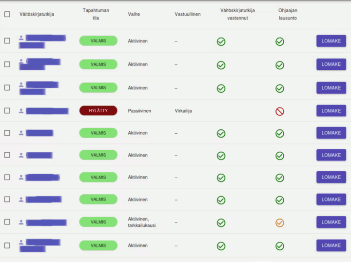Click the Vaihe column header
Screen dimensions: 351x262
pos(134,14)
